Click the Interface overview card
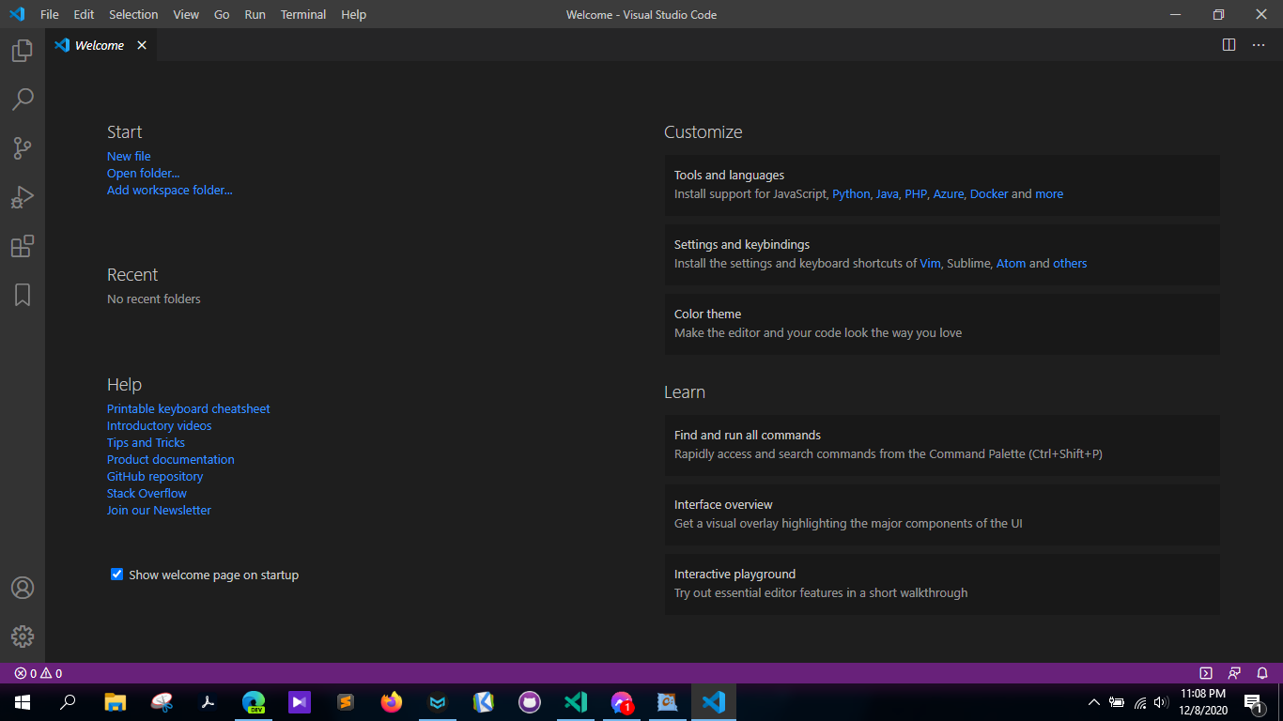This screenshot has height=721, width=1283. [942, 514]
